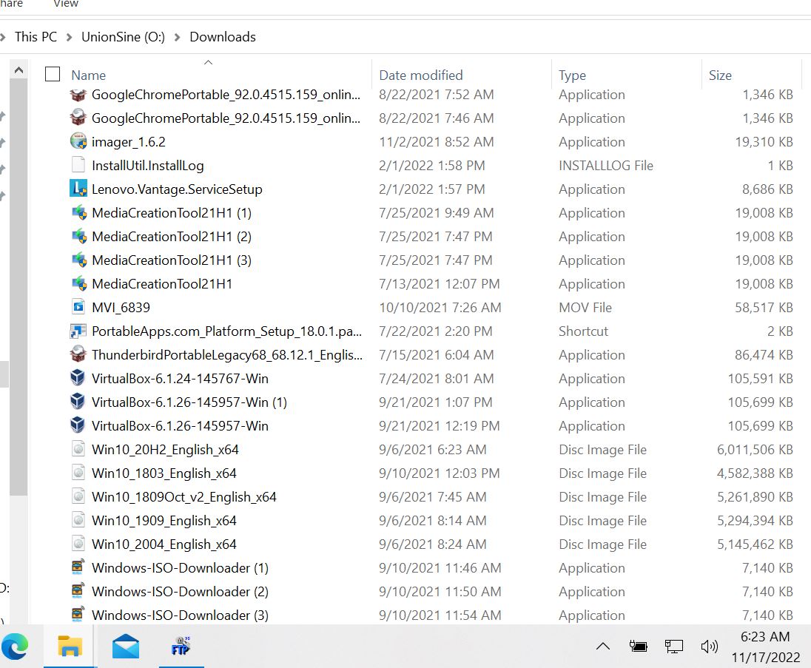Go to UnionSine (O:) in address bar
The image size is (811, 668).
tap(123, 37)
